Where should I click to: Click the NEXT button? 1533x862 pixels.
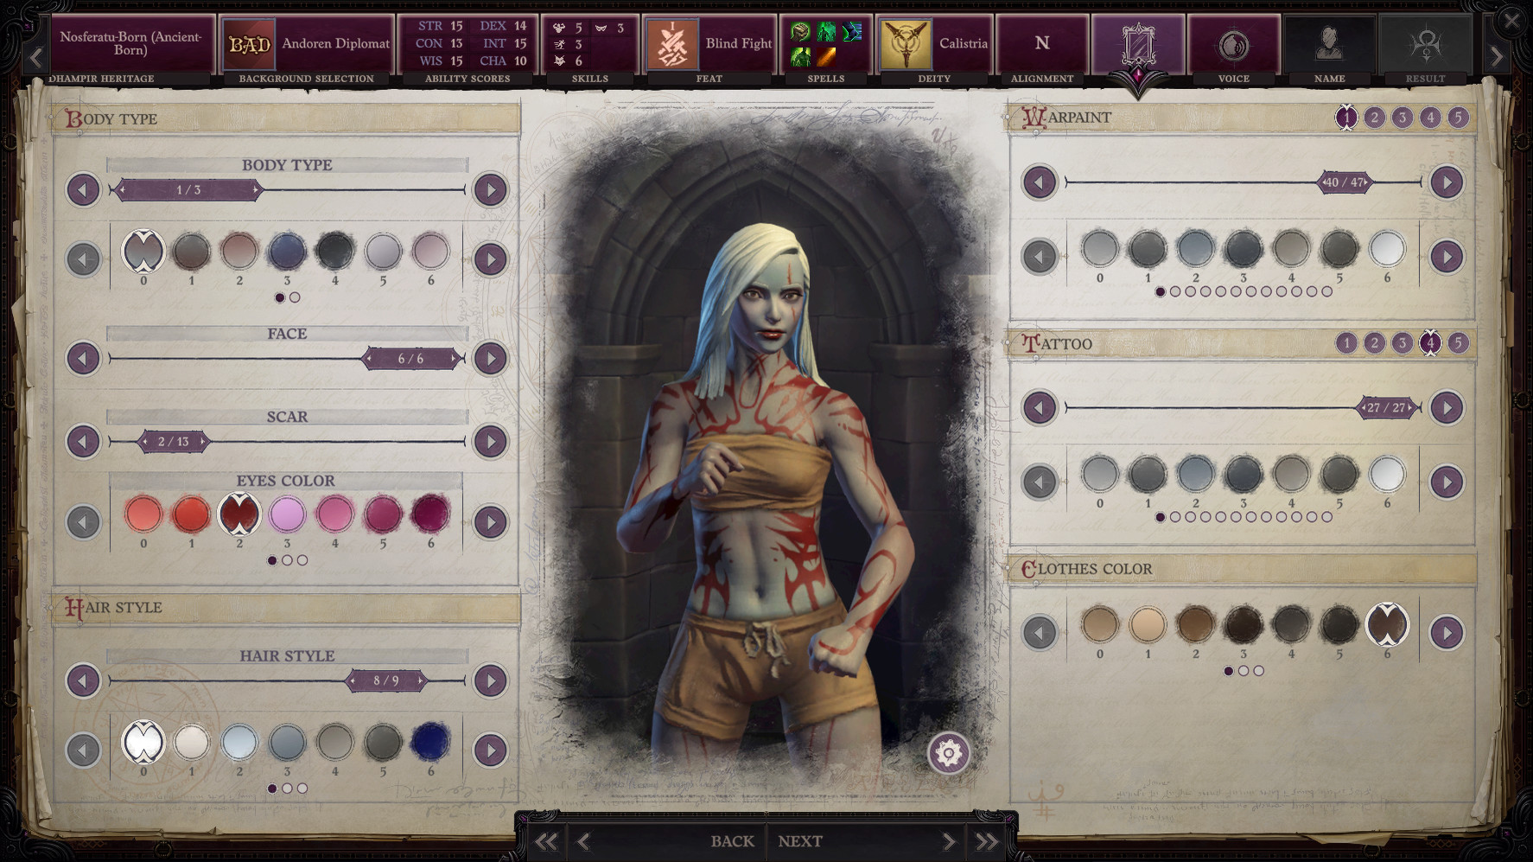tap(800, 840)
